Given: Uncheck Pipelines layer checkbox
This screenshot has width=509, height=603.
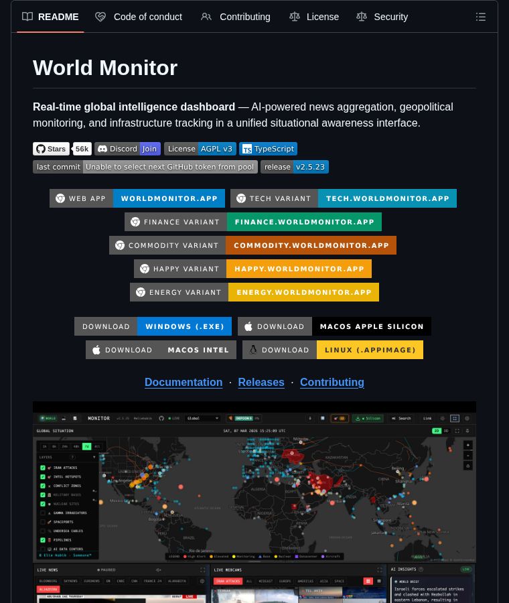Looking at the screenshot, I should tap(43, 540).
